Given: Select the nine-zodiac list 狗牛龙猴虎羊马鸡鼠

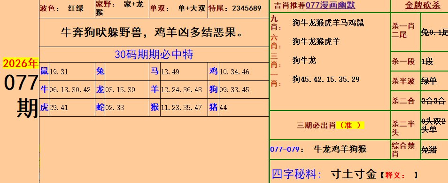Looking at the screenshot, I should pyautogui.click(x=328, y=23).
